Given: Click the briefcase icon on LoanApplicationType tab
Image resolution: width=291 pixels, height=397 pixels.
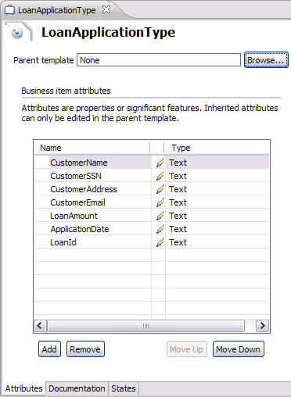Looking at the screenshot, I should click(x=9, y=10).
